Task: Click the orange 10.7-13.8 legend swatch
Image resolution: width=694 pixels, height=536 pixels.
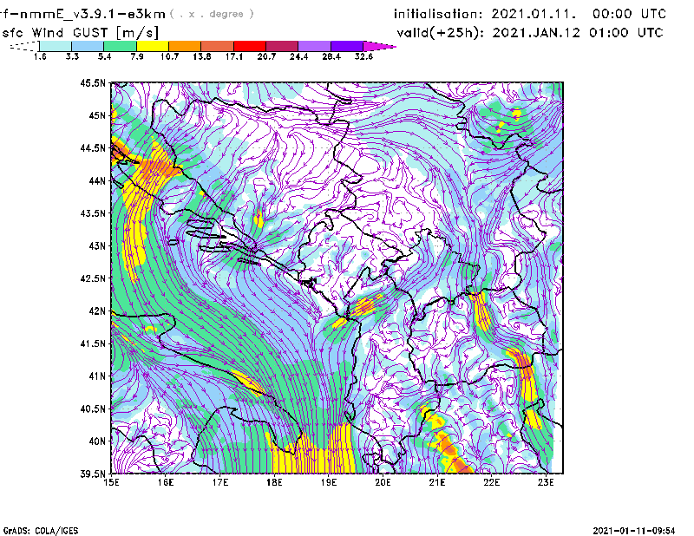Action: tap(185, 46)
